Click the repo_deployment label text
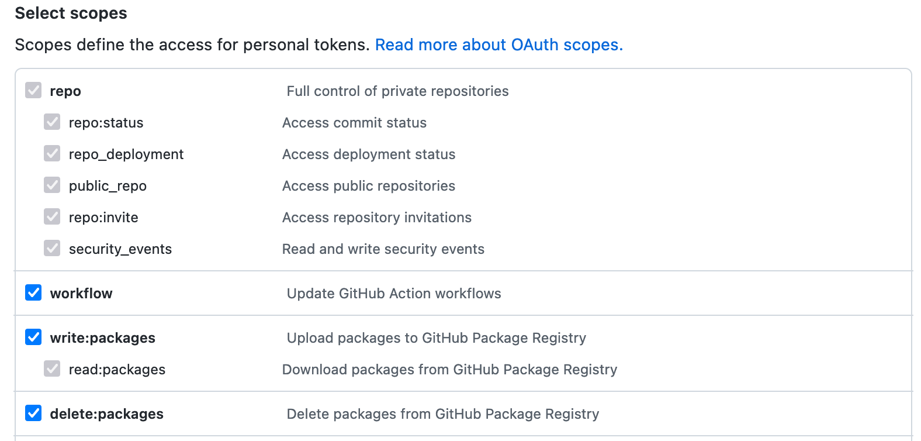 coord(126,154)
